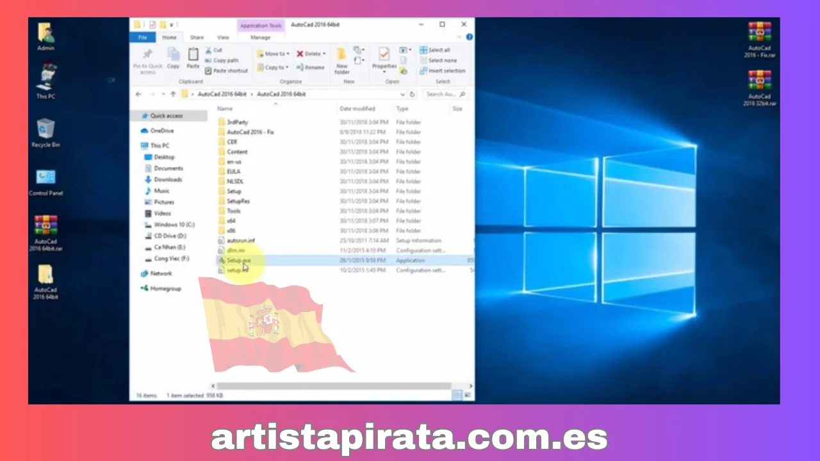Open Explorer help icon
The image size is (820, 461).
[470, 37]
